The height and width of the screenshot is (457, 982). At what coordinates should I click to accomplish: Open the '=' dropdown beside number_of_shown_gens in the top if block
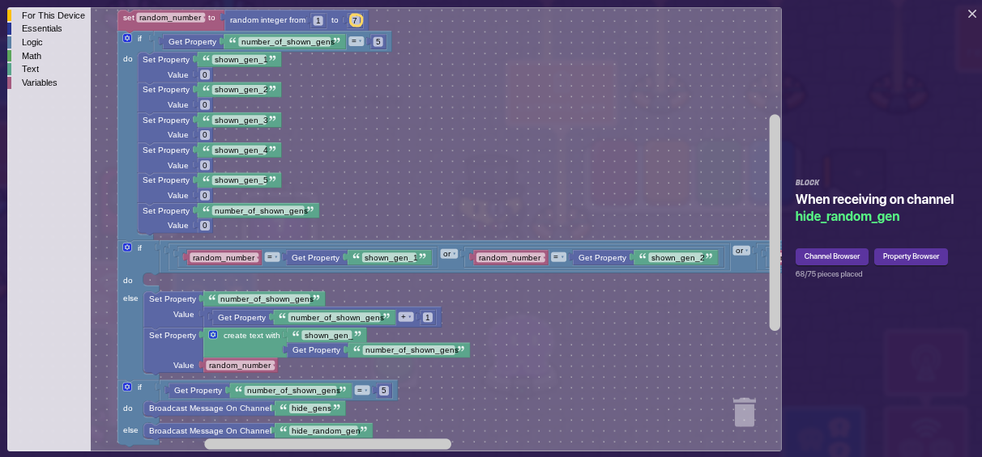coord(357,41)
